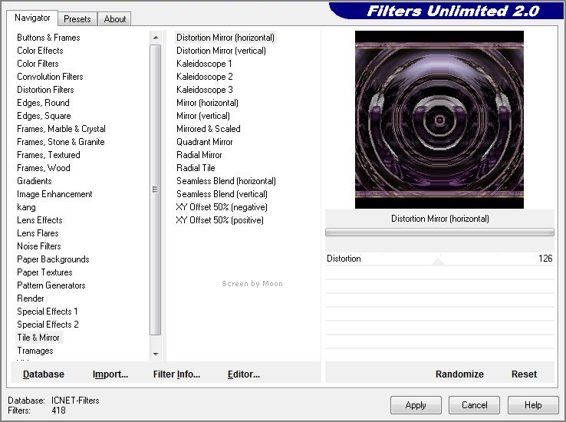Open Help for Filters Unlimited
This screenshot has width=566, height=422.
point(533,405)
